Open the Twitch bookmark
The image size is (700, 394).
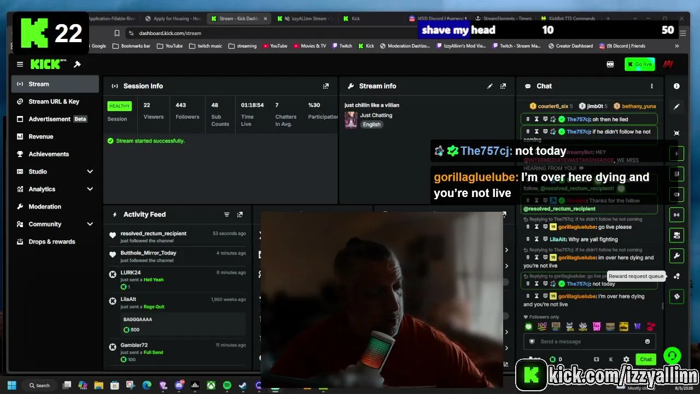342,46
